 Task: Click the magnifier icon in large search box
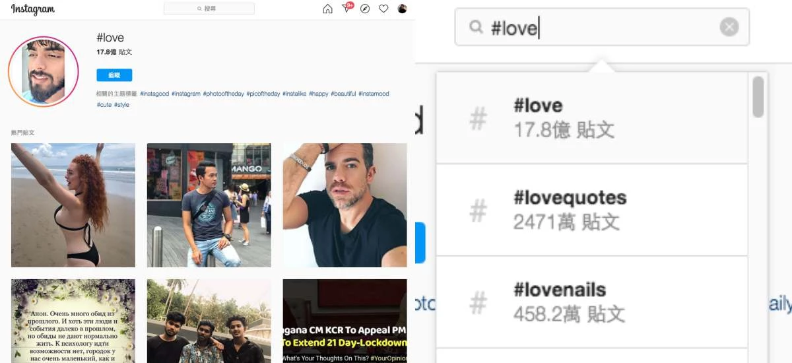pos(476,27)
